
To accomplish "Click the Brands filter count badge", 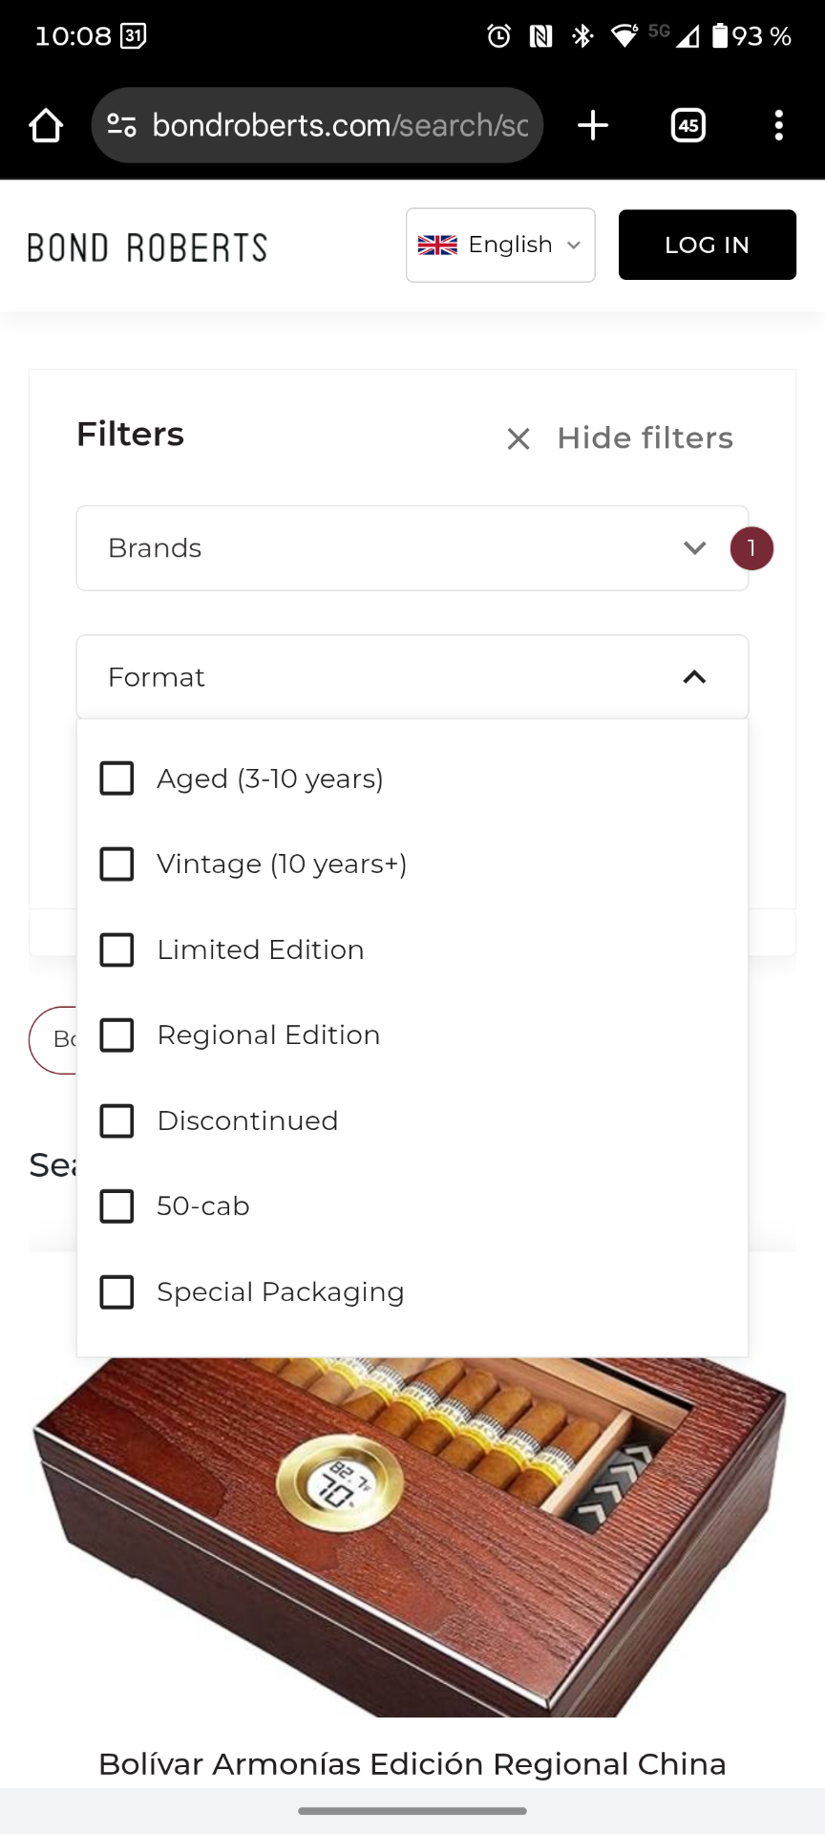I will (751, 548).
